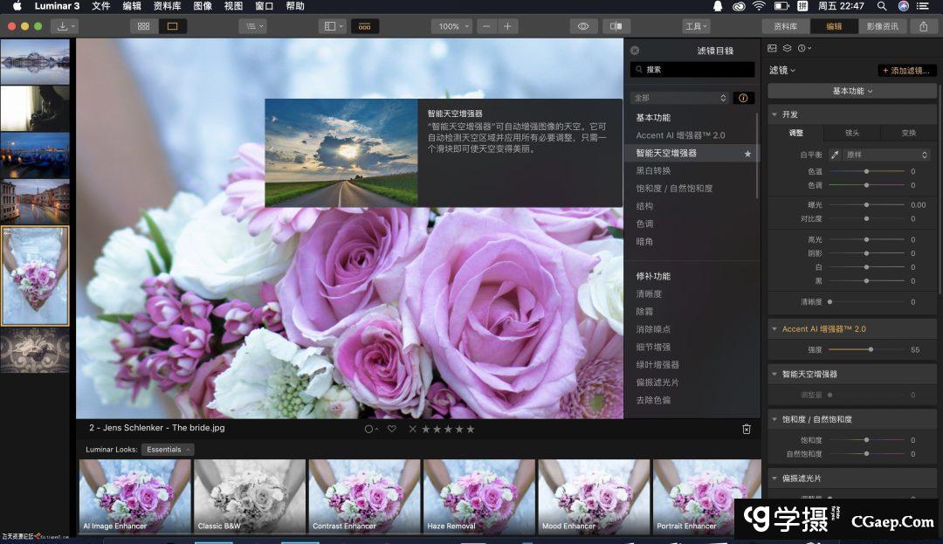Open the 图像 menu
This screenshot has height=544, width=943.
pos(203,6)
